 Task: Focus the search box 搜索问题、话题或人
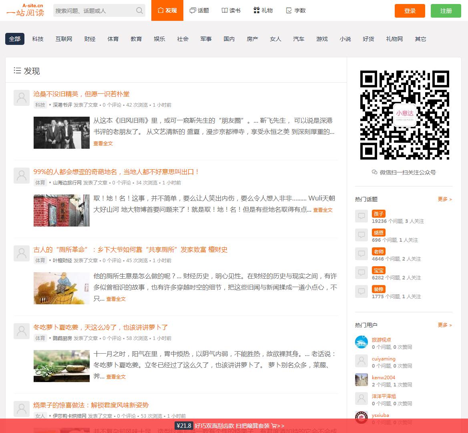(94, 11)
